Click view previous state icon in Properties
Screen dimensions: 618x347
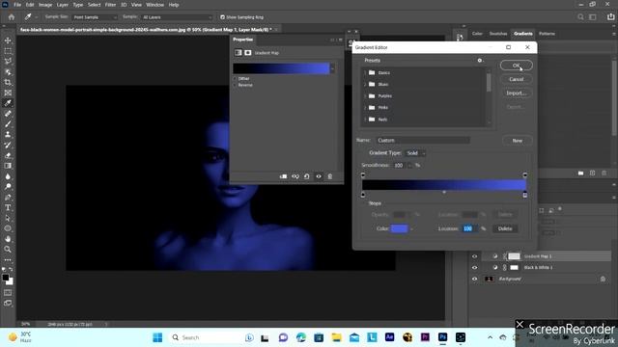[x=295, y=176]
